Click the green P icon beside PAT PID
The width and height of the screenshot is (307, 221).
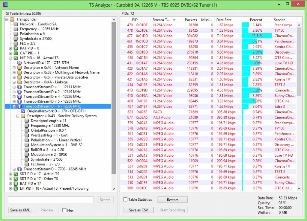tap(16, 48)
